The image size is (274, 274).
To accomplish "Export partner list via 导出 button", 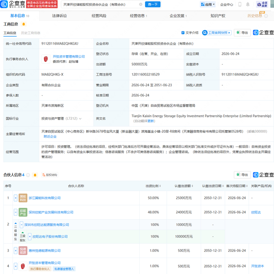I will click(x=242, y=175).
